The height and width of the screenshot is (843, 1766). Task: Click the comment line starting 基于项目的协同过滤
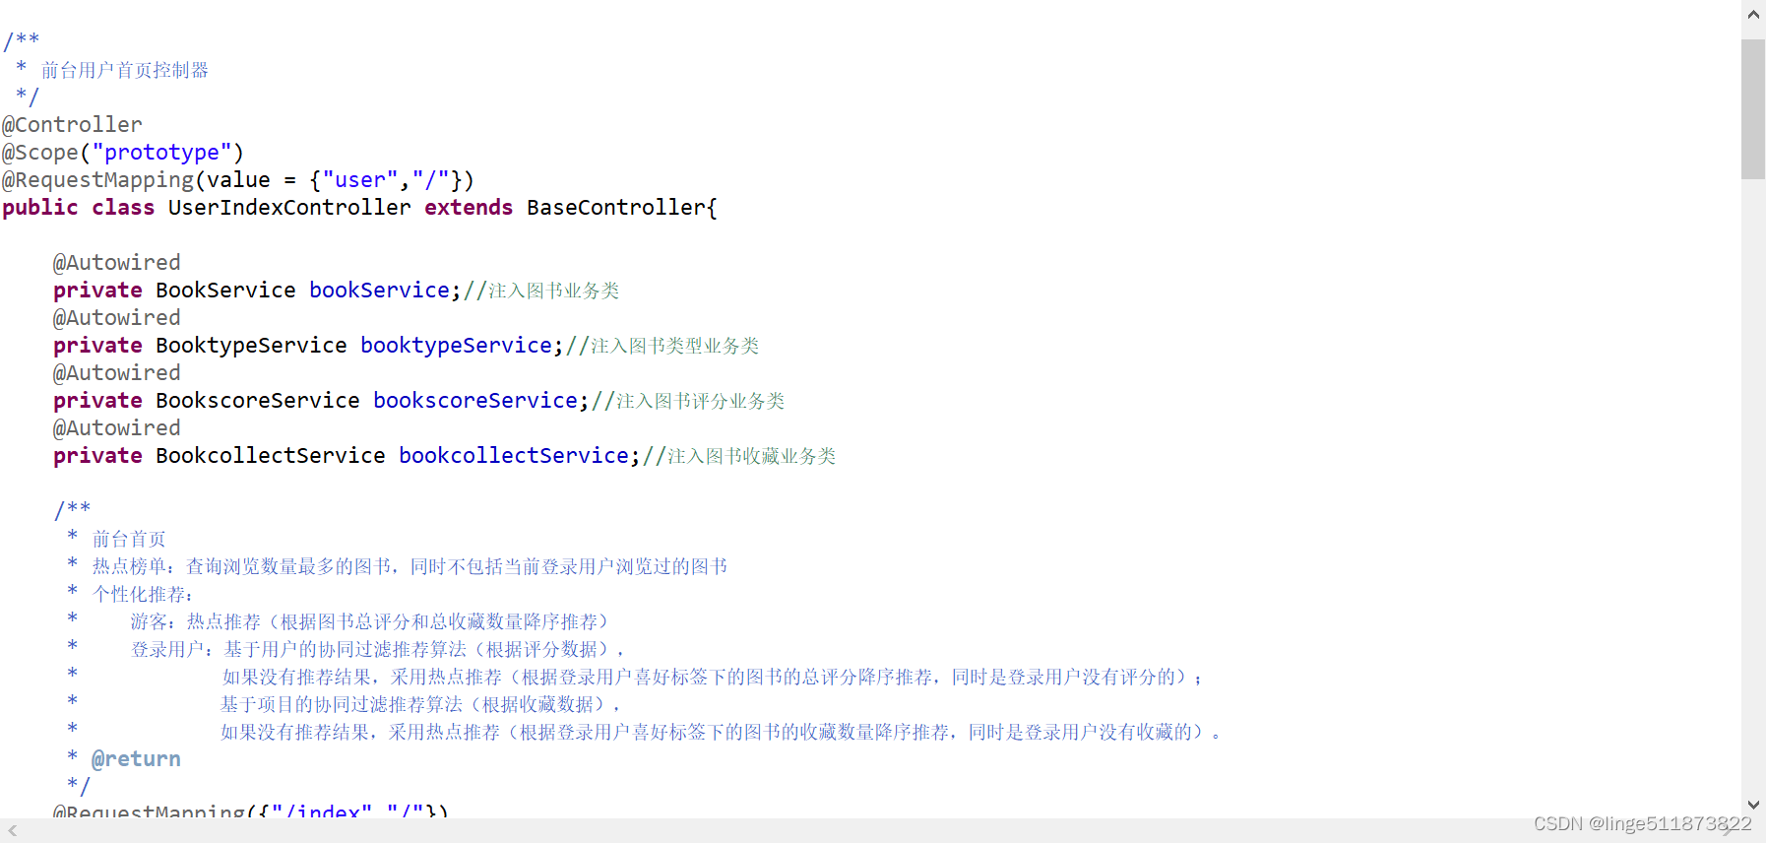421,704
